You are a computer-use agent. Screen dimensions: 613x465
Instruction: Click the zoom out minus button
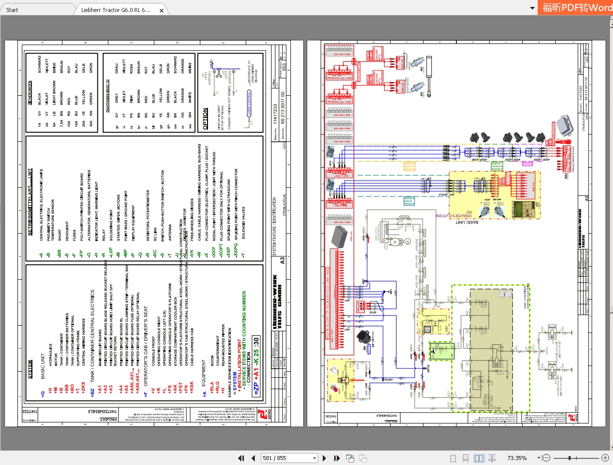(547, 458)
